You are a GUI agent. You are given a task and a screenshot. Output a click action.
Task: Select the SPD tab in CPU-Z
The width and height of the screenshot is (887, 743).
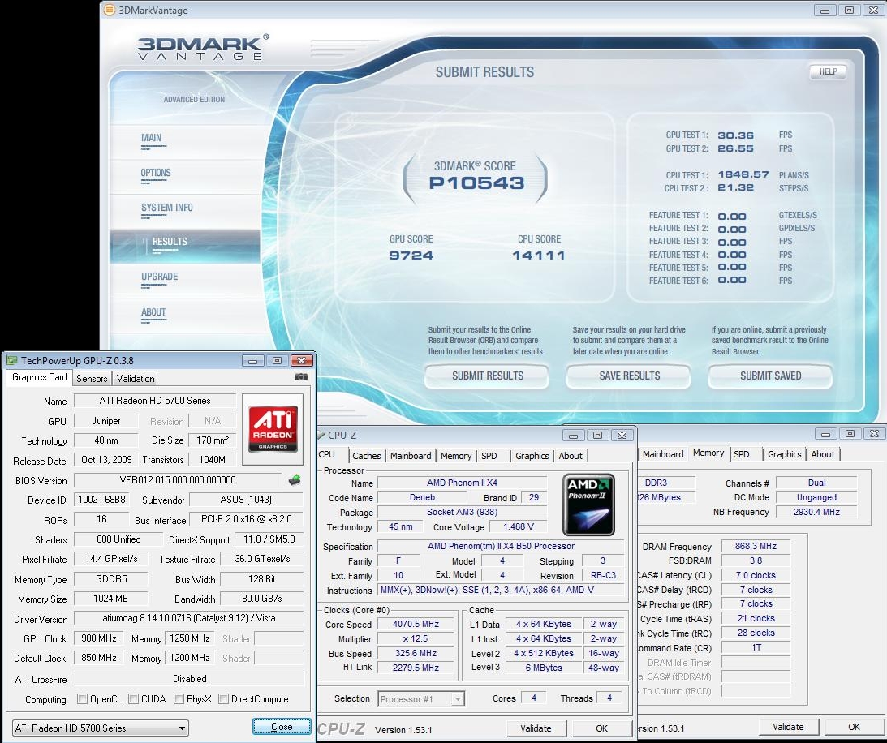489,456
